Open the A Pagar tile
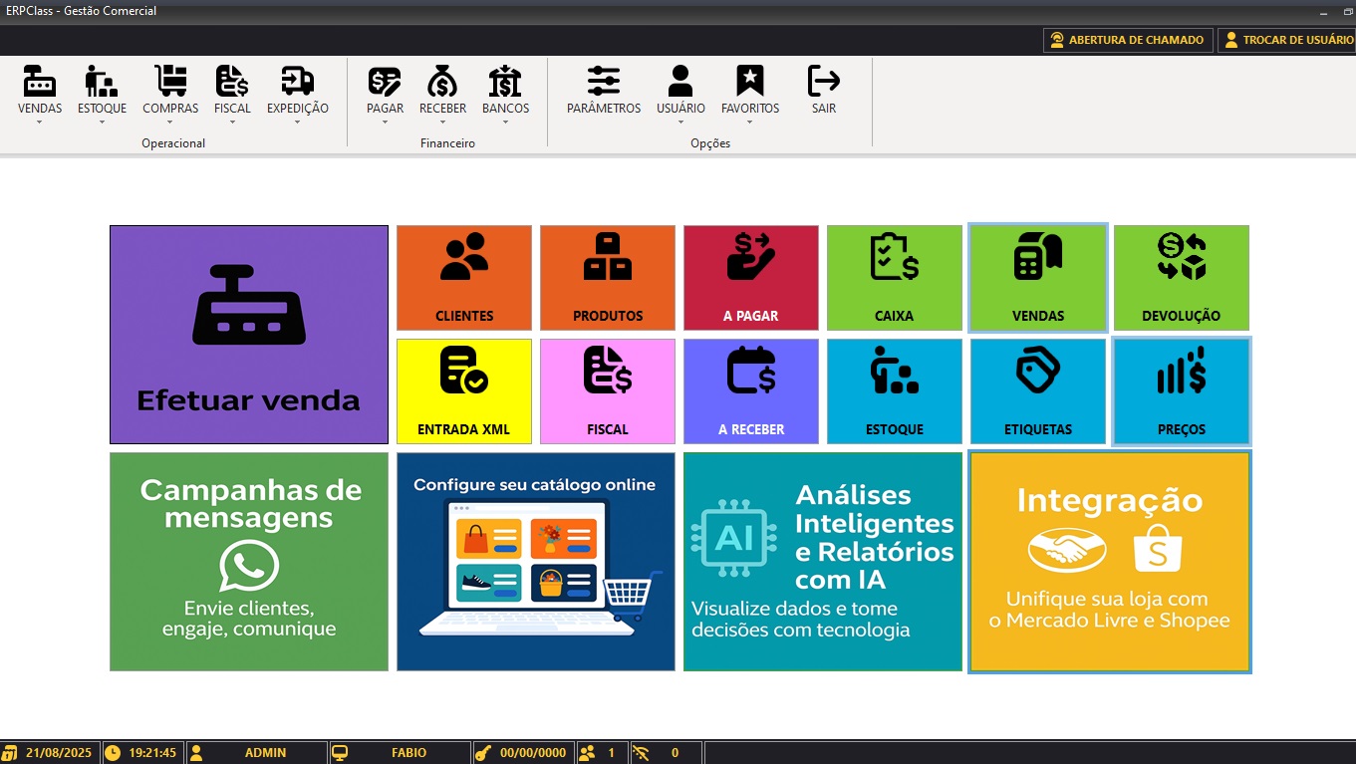Viewport: 1356px width, 764px height. [751, 278]
